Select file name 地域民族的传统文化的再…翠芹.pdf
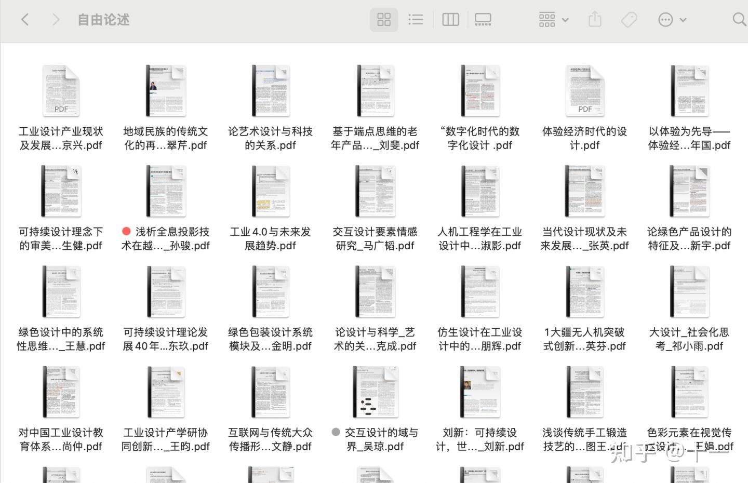748x483 pixels. click(166, 138)
